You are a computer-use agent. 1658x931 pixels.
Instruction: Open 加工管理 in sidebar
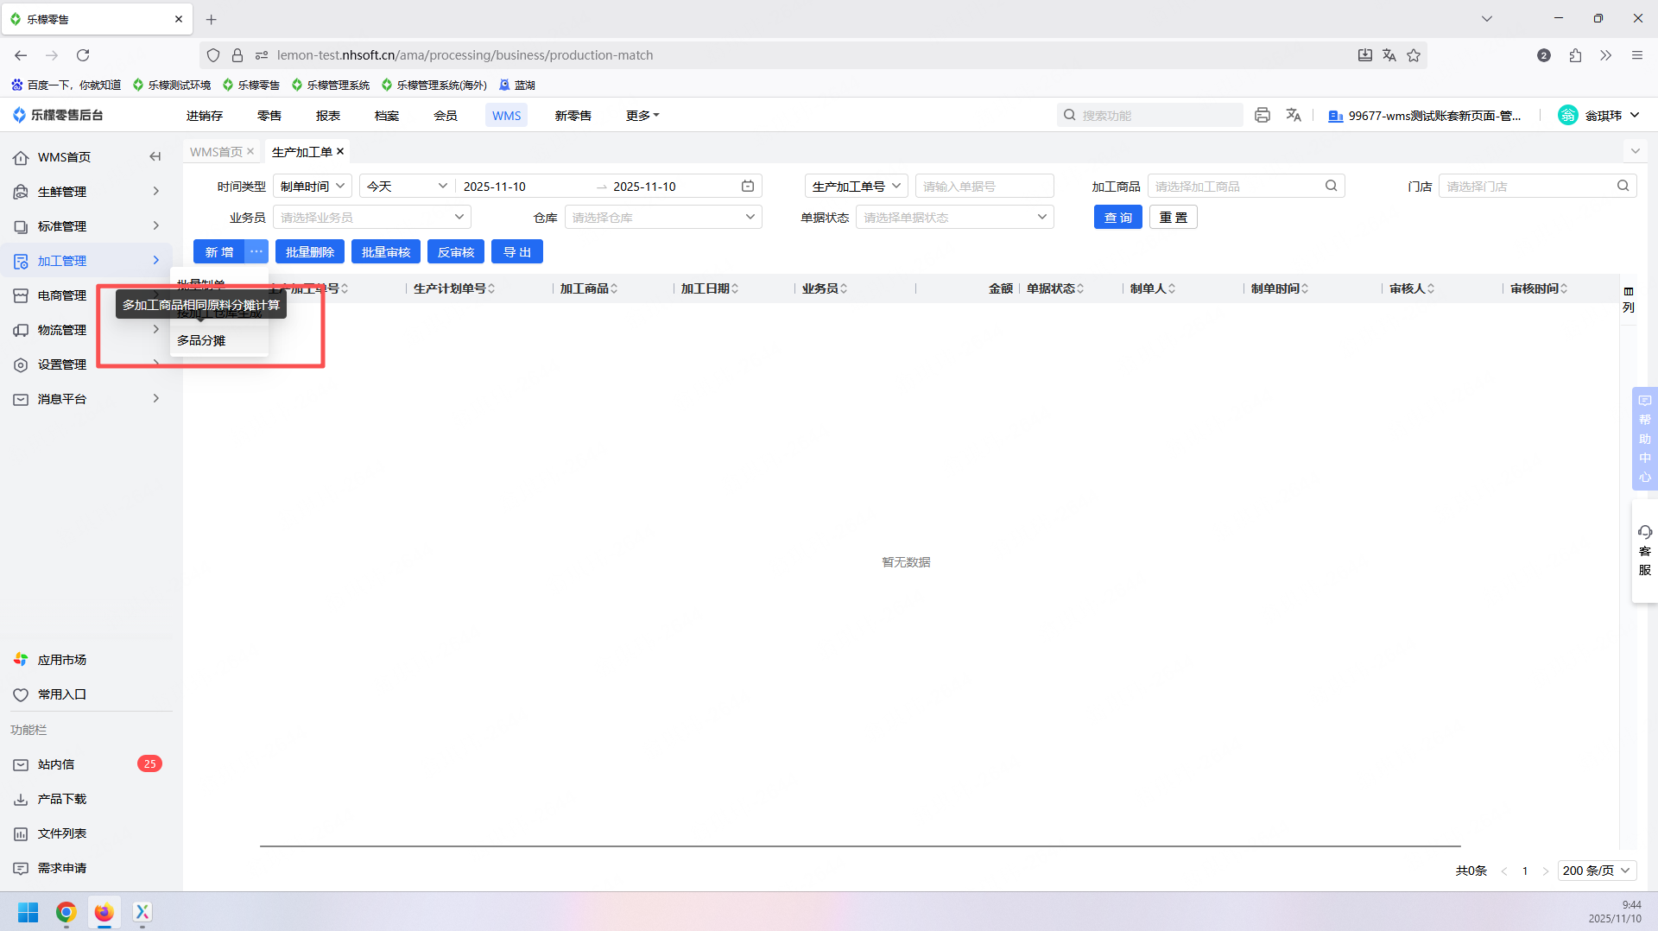[86, 261]
